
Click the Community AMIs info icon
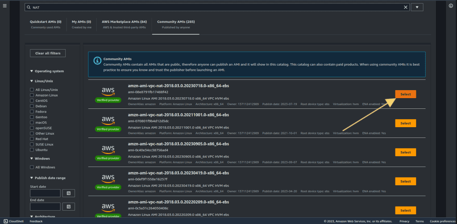pos(97,61)
